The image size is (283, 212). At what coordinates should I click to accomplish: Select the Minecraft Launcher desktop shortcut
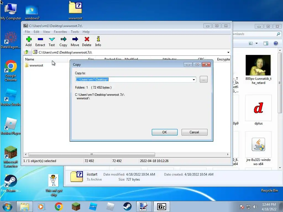(x=11, y=157)
